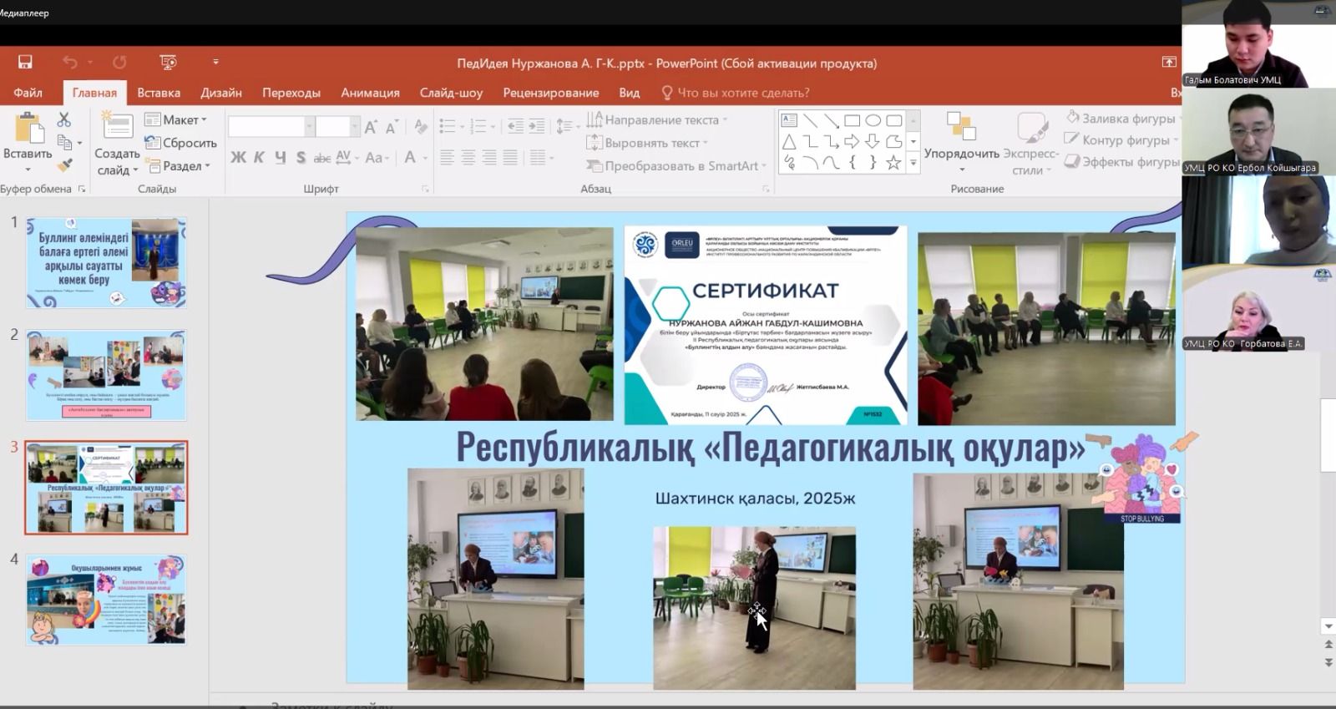Viewport: 1336px width, 709px height.
Task: Switch to the Анимация tab
Action: click(x=370, y=93)
